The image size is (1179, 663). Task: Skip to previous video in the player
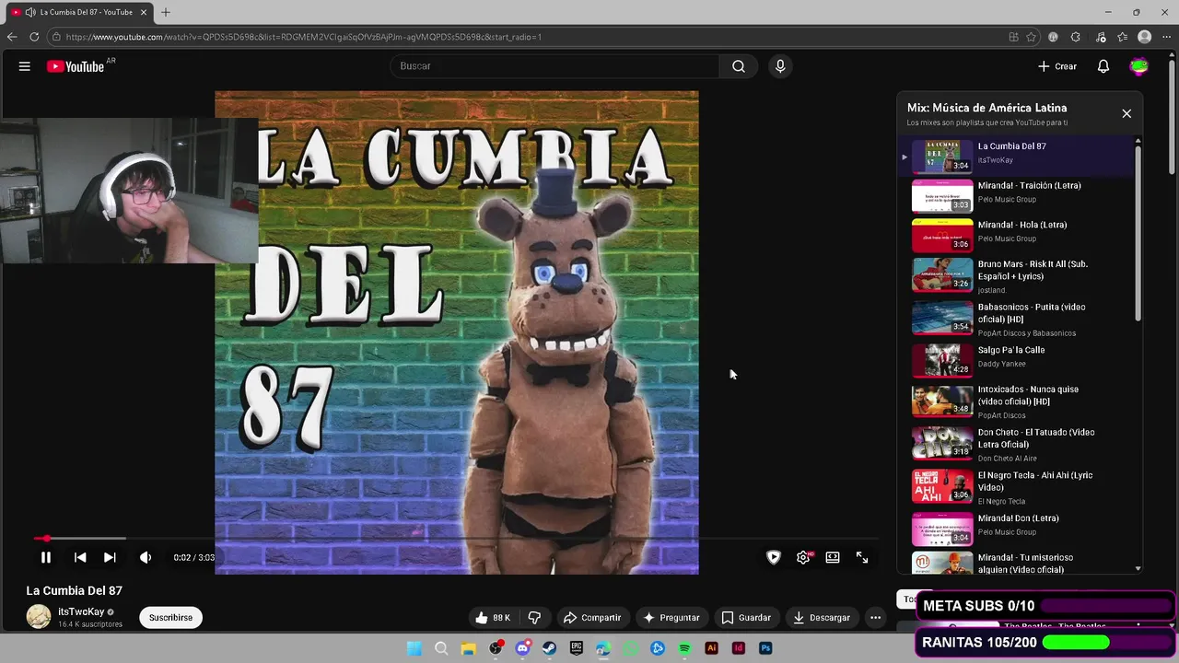pyautogui.click(x=80, y=557)
